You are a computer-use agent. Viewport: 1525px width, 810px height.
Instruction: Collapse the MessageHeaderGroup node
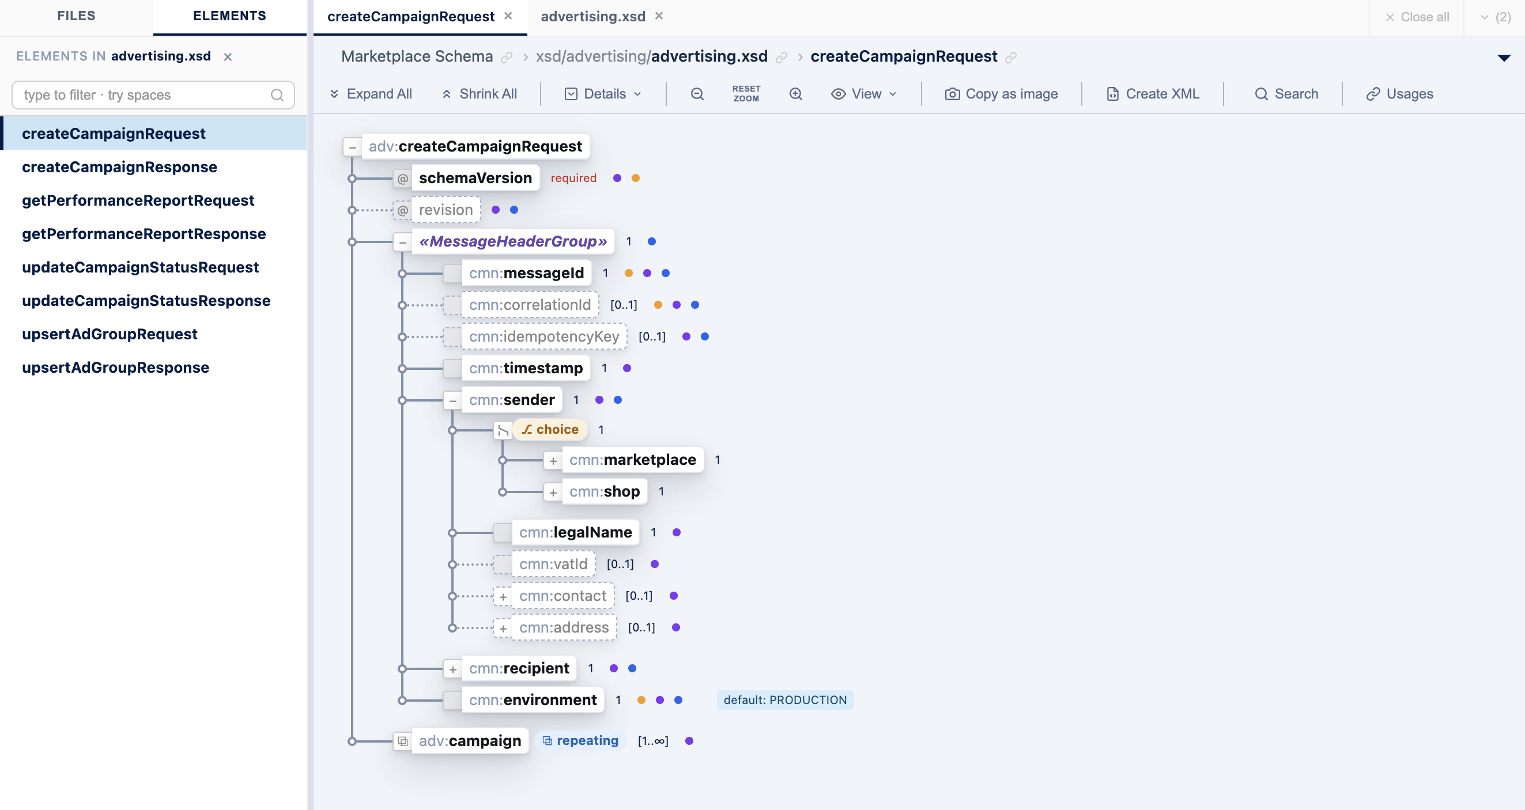click(402, 243)
